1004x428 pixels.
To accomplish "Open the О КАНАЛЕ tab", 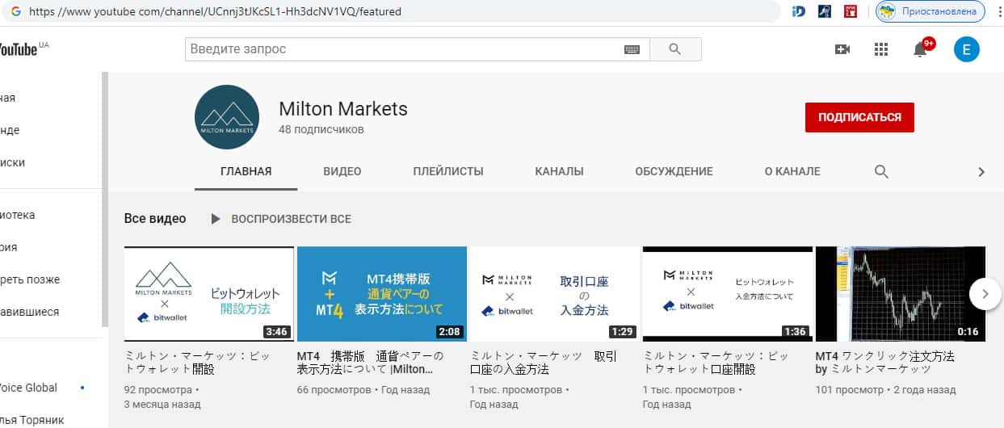I will click(792, 171).
